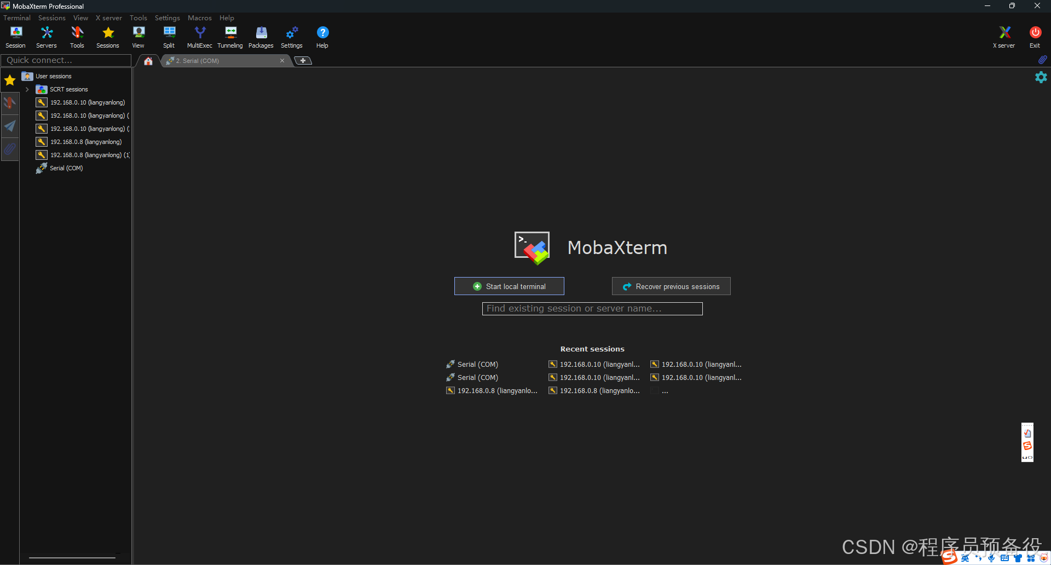Open the Session toolbar icon
Viewport: 1051px width, 565px height.
[15, 37]
